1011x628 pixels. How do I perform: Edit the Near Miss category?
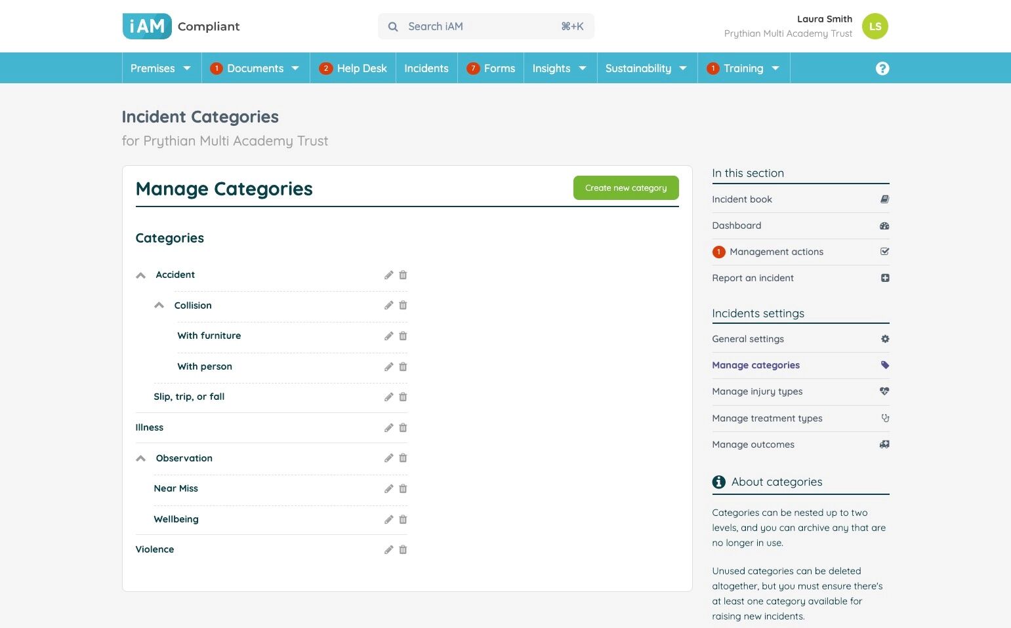389,488
